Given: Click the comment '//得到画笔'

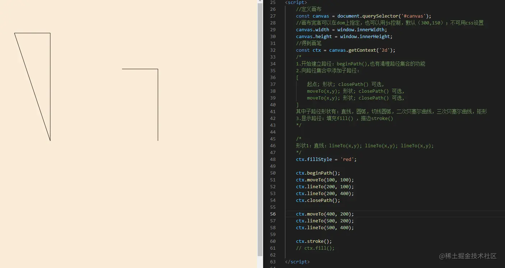Looking at the screenshot, I should pos(309,43).
